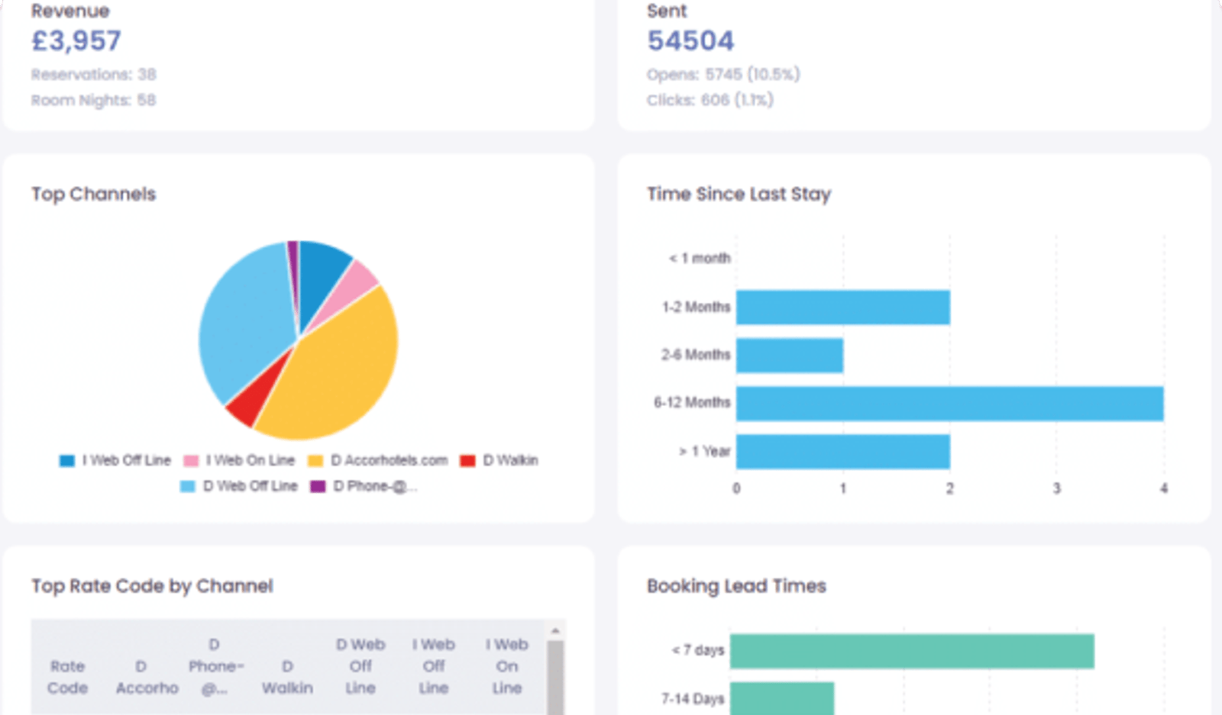Viewport: 1222px width, 715px height.
Task: Select the pink I Web On Line pie slice
Action: pyautogui.click(x=357, y=282)
